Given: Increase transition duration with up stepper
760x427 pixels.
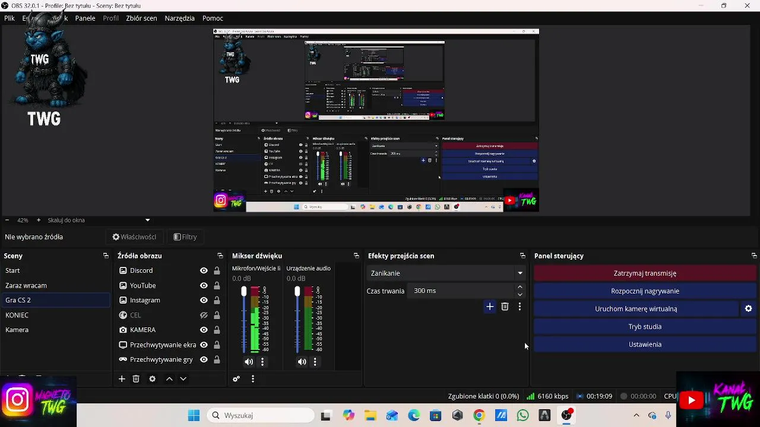Looking at the screenshot, I should coord(520,287).
